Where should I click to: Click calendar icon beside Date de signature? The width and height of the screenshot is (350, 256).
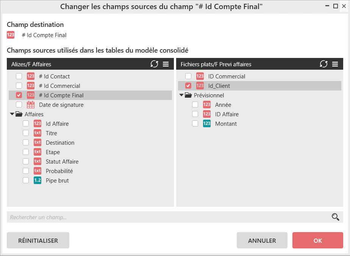[31, 105]
